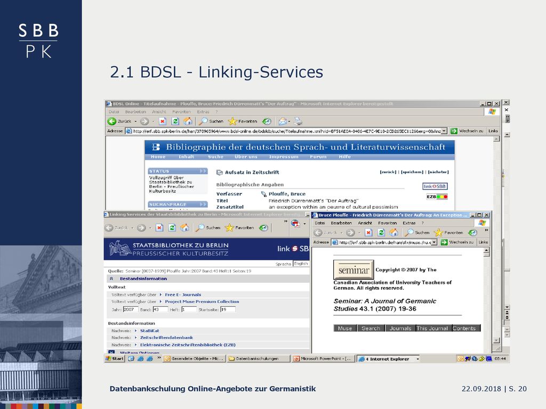Click the Zurück back arrow in the Linking Services window
The width and height of the screenshot is (546, 409).
109,228
